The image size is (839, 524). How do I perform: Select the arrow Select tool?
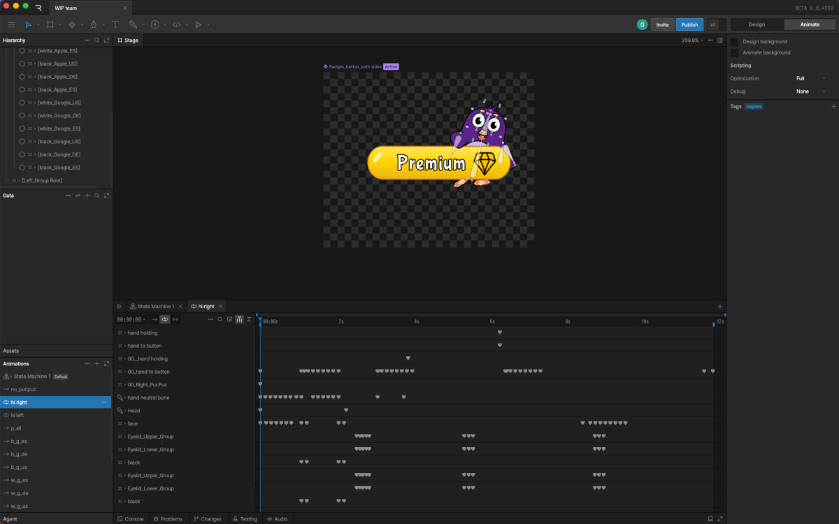29,24
